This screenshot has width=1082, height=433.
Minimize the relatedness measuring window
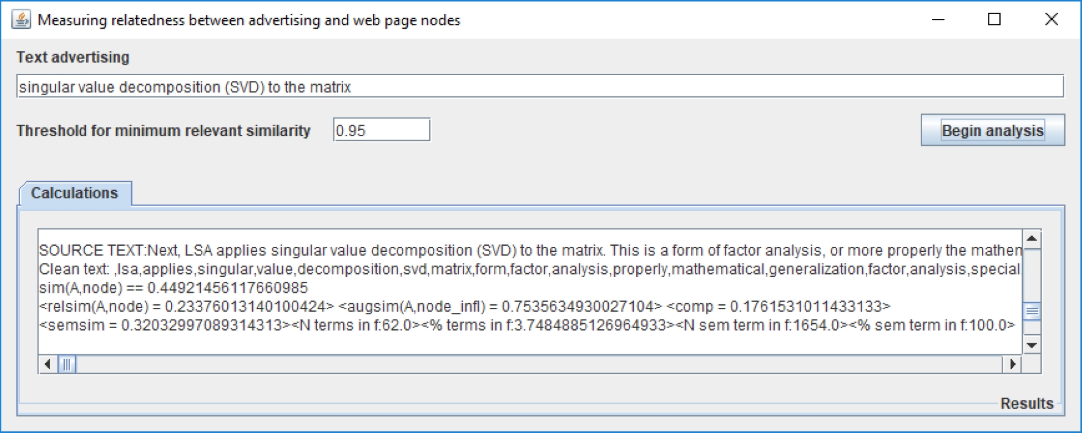point(938,20)
